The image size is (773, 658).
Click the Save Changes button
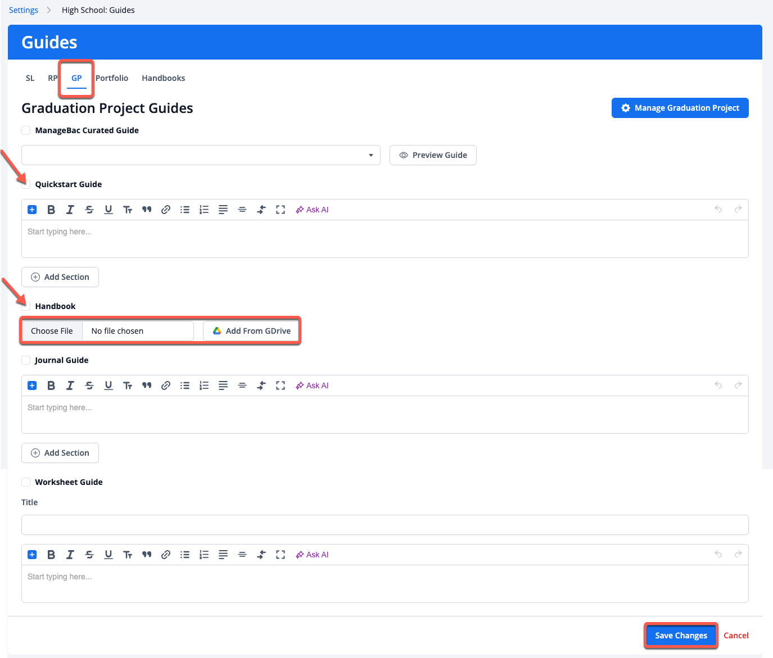click(x=681, y=636)
